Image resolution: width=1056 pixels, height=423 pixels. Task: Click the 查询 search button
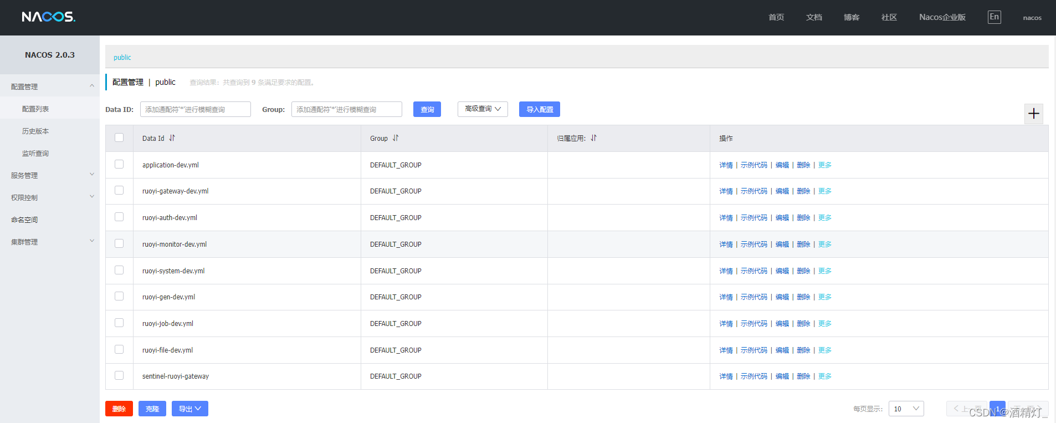(x=427, y=109)
